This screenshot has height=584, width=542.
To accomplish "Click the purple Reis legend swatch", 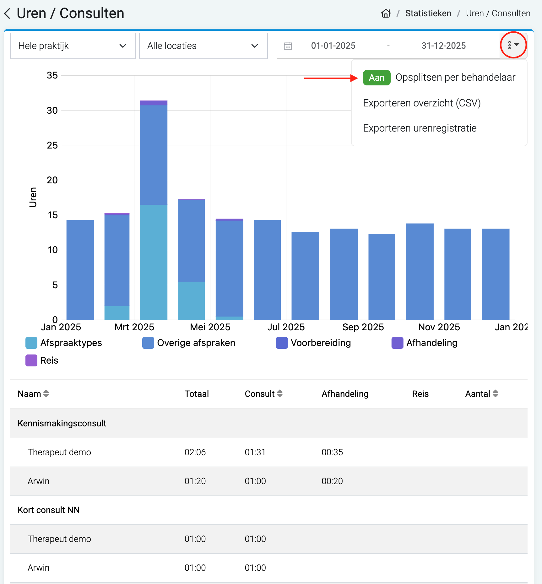I will tap(31, 360).
